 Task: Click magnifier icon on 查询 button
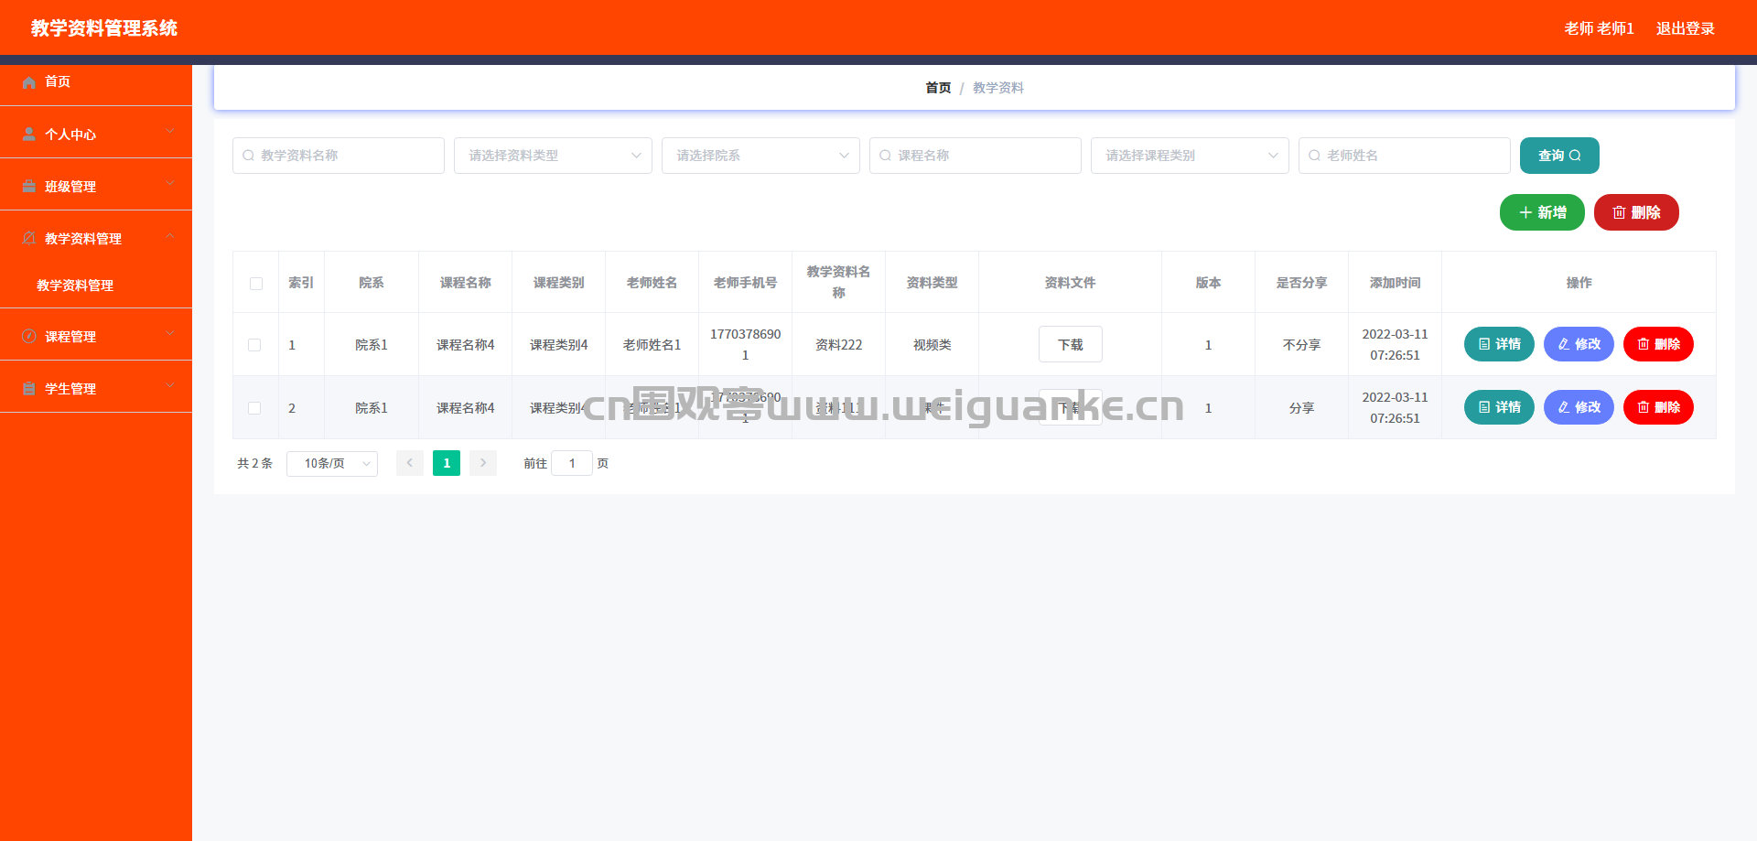pyautogui.click(x=1575, y=156)
